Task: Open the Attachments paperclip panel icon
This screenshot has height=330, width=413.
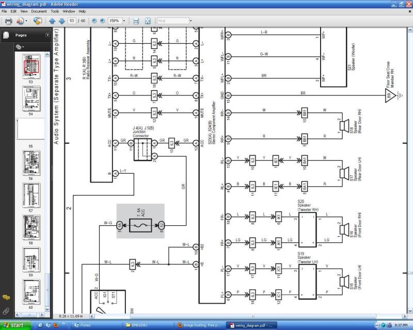Action: pos(6,311)
